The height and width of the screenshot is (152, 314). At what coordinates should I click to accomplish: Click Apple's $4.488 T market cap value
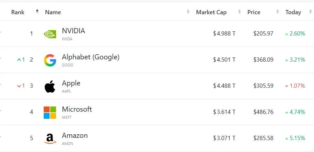[x=224, y=86]
